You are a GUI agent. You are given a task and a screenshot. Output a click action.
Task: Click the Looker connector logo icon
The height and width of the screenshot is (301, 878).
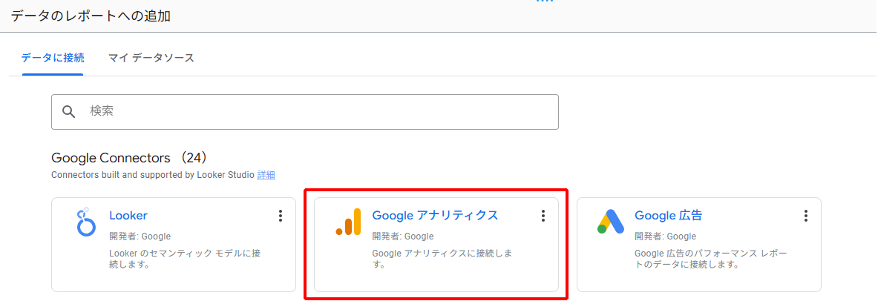(x=85, y=222)
